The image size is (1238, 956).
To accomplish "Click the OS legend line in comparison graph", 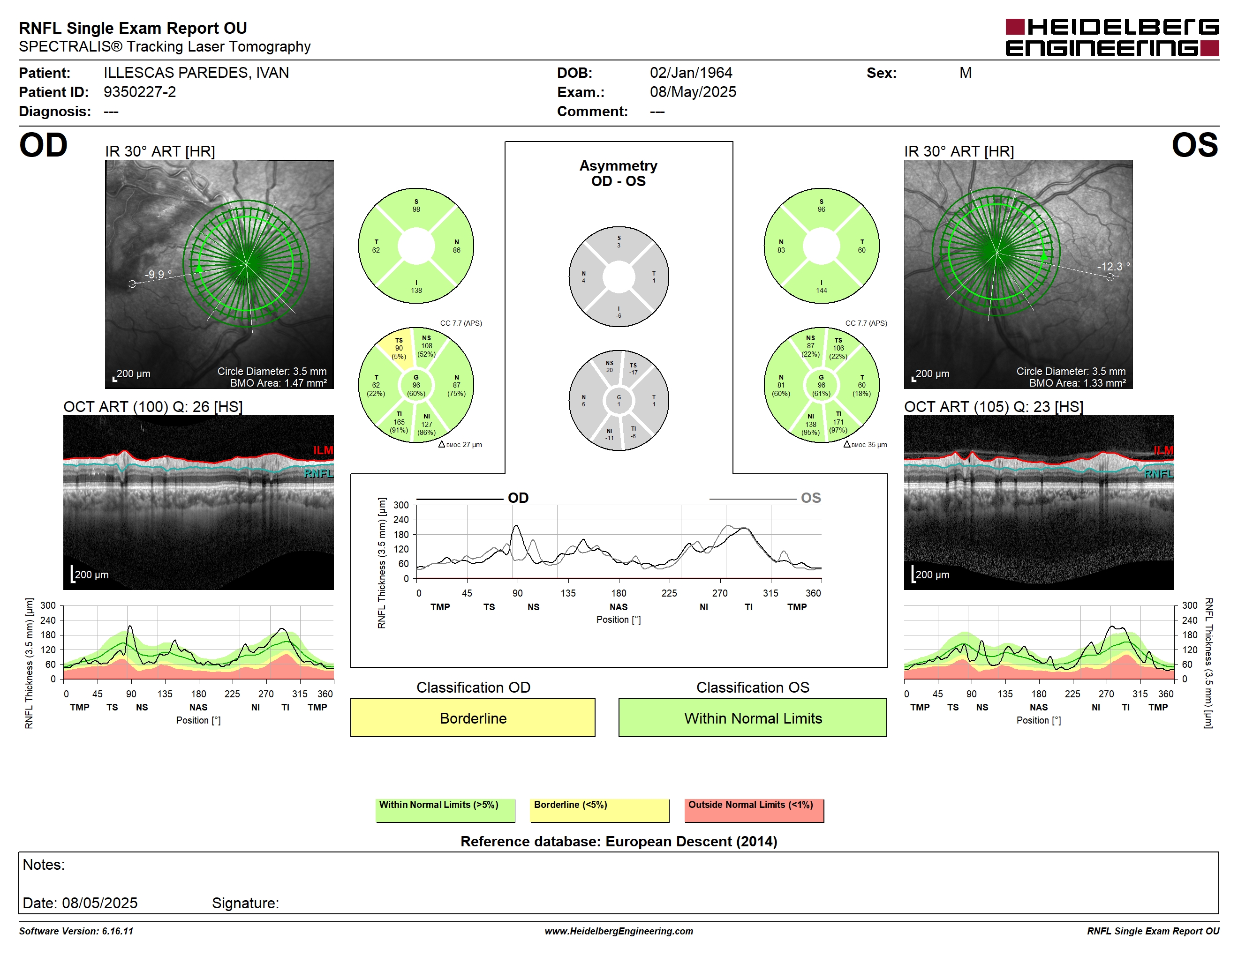I will tap(753, 499).
